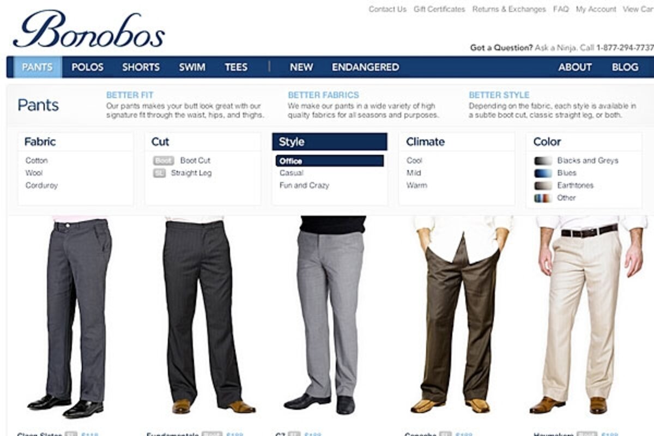Filter style by Casual
The image size is (654, 436).
(x=292, y=173)
